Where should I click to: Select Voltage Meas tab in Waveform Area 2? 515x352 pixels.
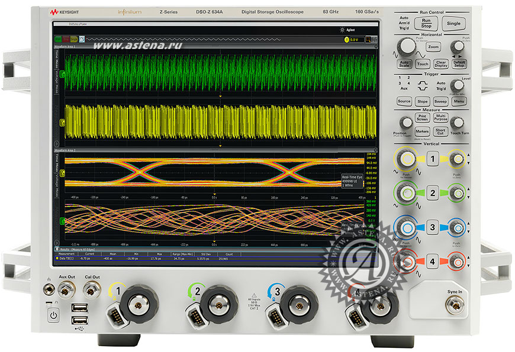click(x=56, y=185)
